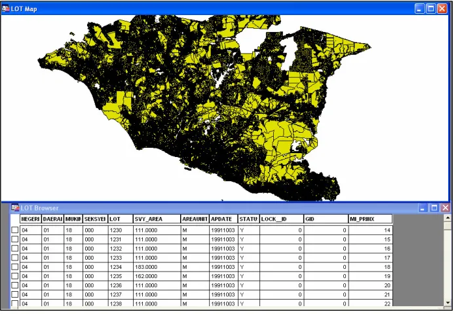Viewport: 456px width, 314px height.
Task: Click the browser scrollbar up arrow
Action: pyautogui.click(x=448, y=218)
